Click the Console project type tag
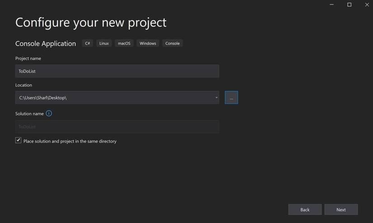This screenshot has width=373, height=223. (x=172, y=43)
